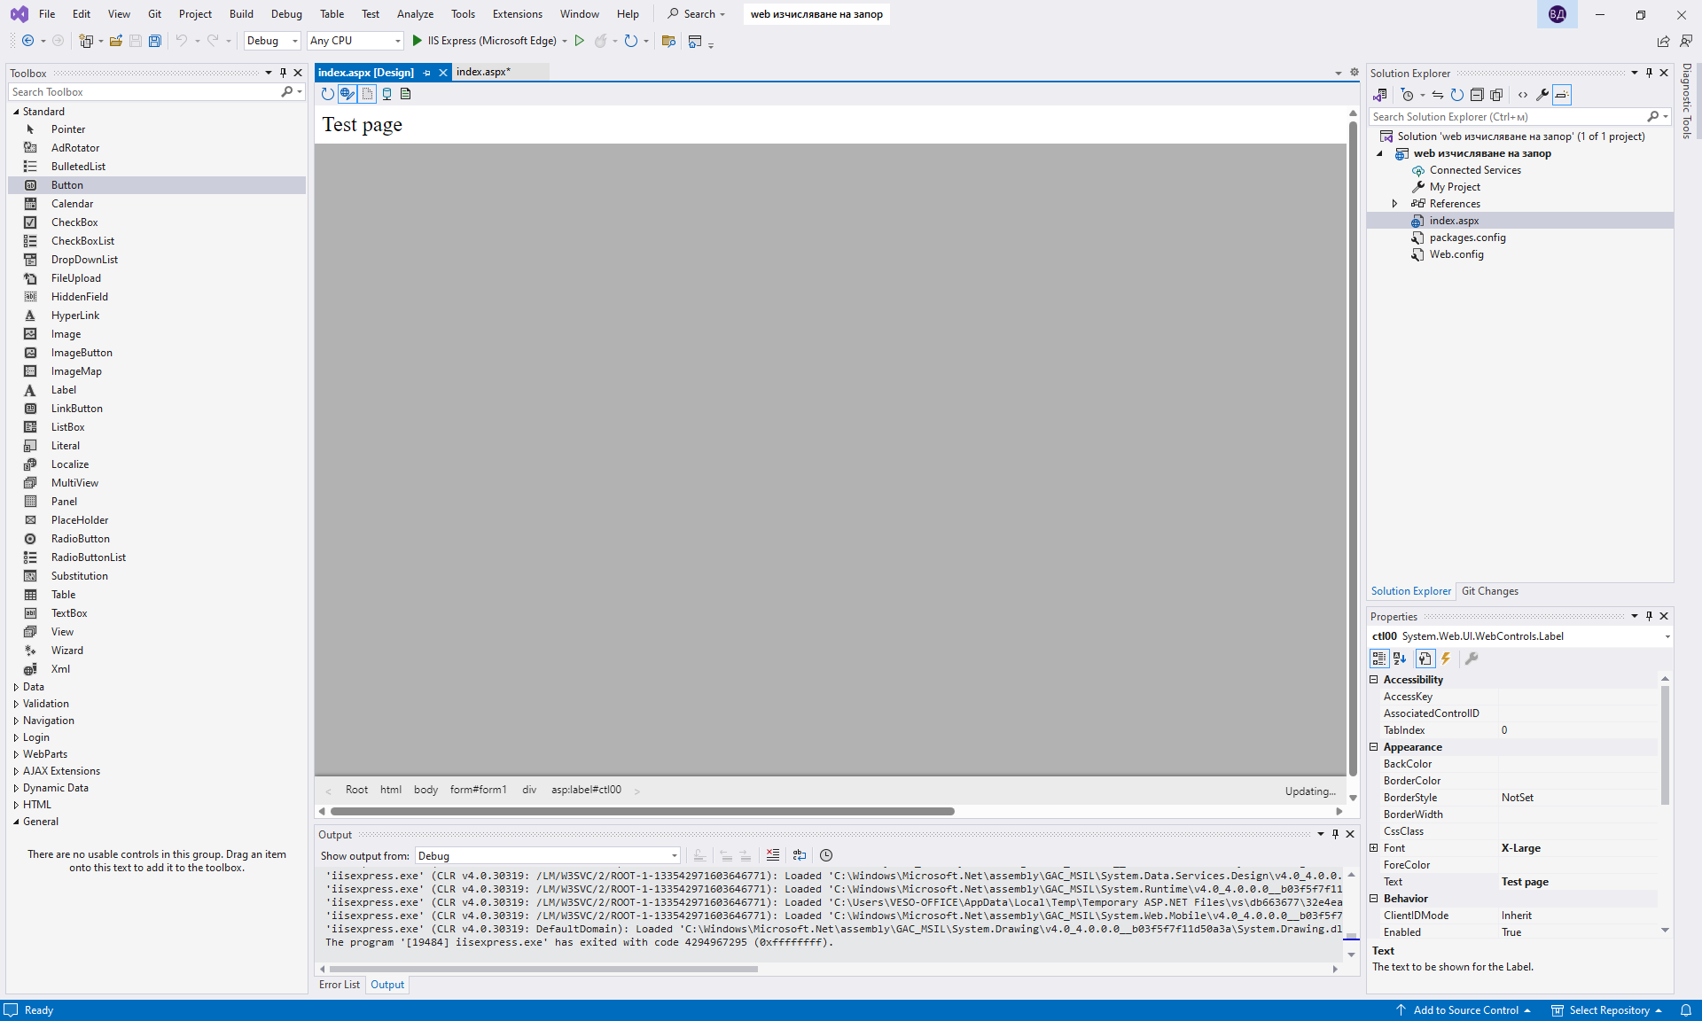Select the TextBox control in Toolbox
1702x1021 pixels.
[69, 613]
